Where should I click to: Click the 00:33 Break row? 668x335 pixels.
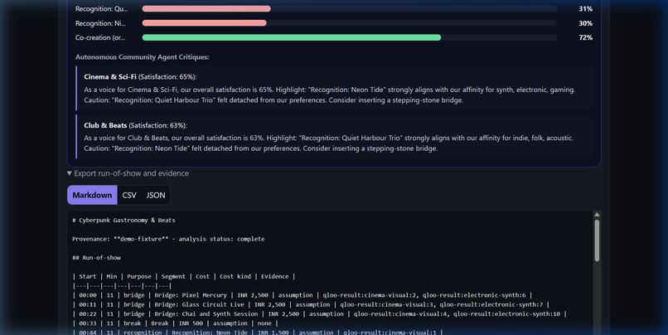click(x=175, y=323)
